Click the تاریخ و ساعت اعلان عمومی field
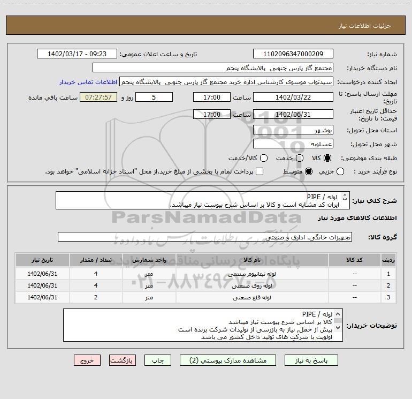 click(77, 54)
